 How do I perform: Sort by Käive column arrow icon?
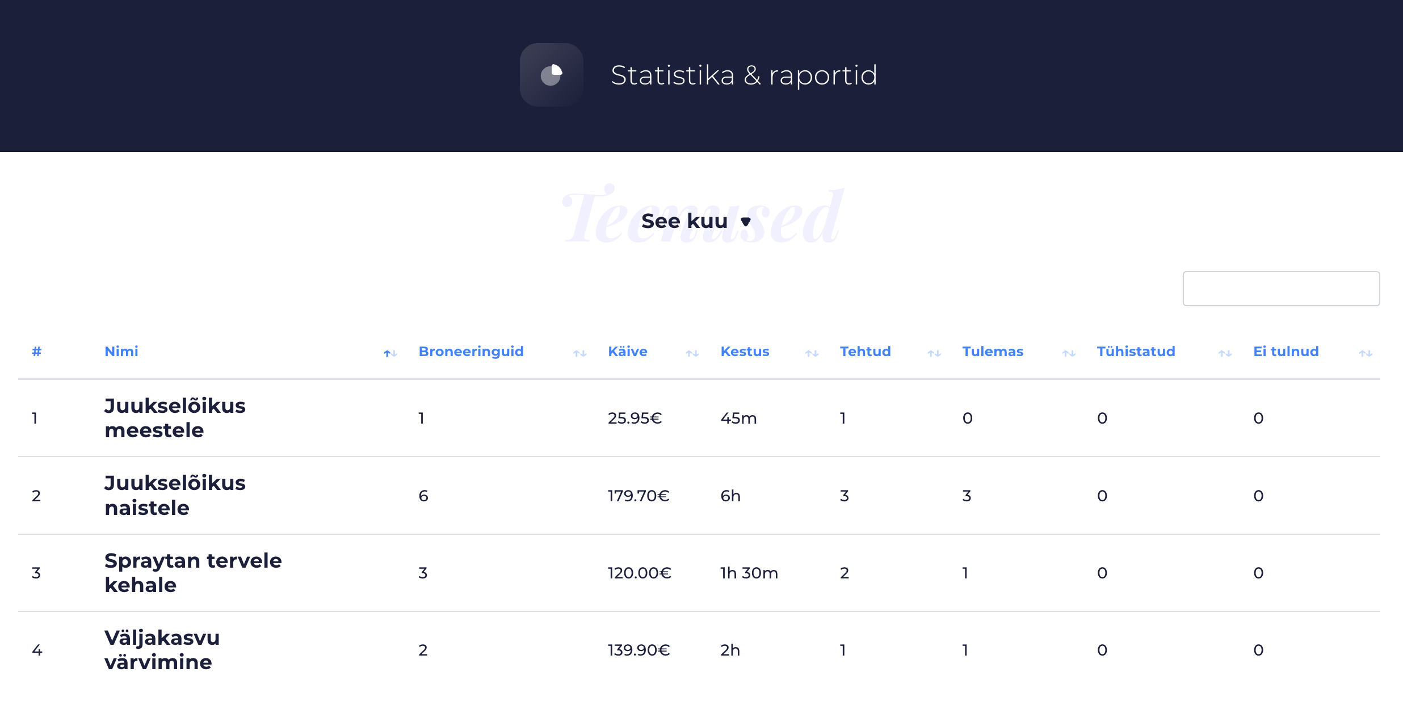[x=692, y=353]
